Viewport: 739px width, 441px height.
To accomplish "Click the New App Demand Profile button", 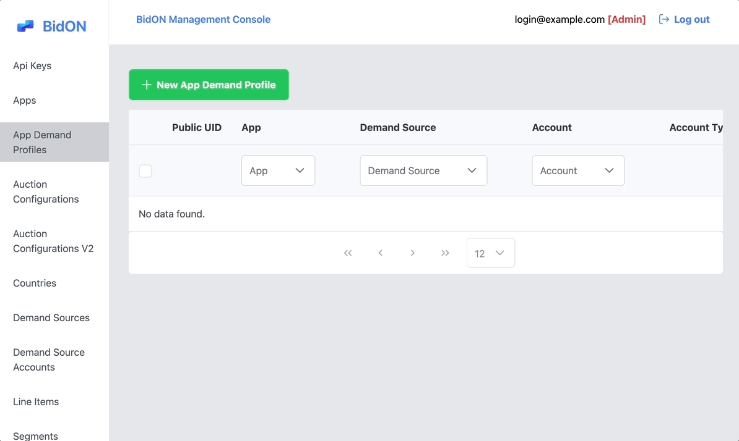I will 209,85.
